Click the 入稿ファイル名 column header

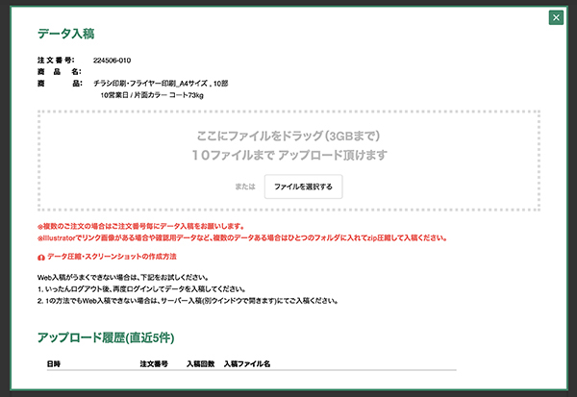coord(248,364)
